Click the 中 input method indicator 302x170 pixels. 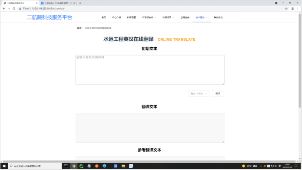tap(280, 166)
